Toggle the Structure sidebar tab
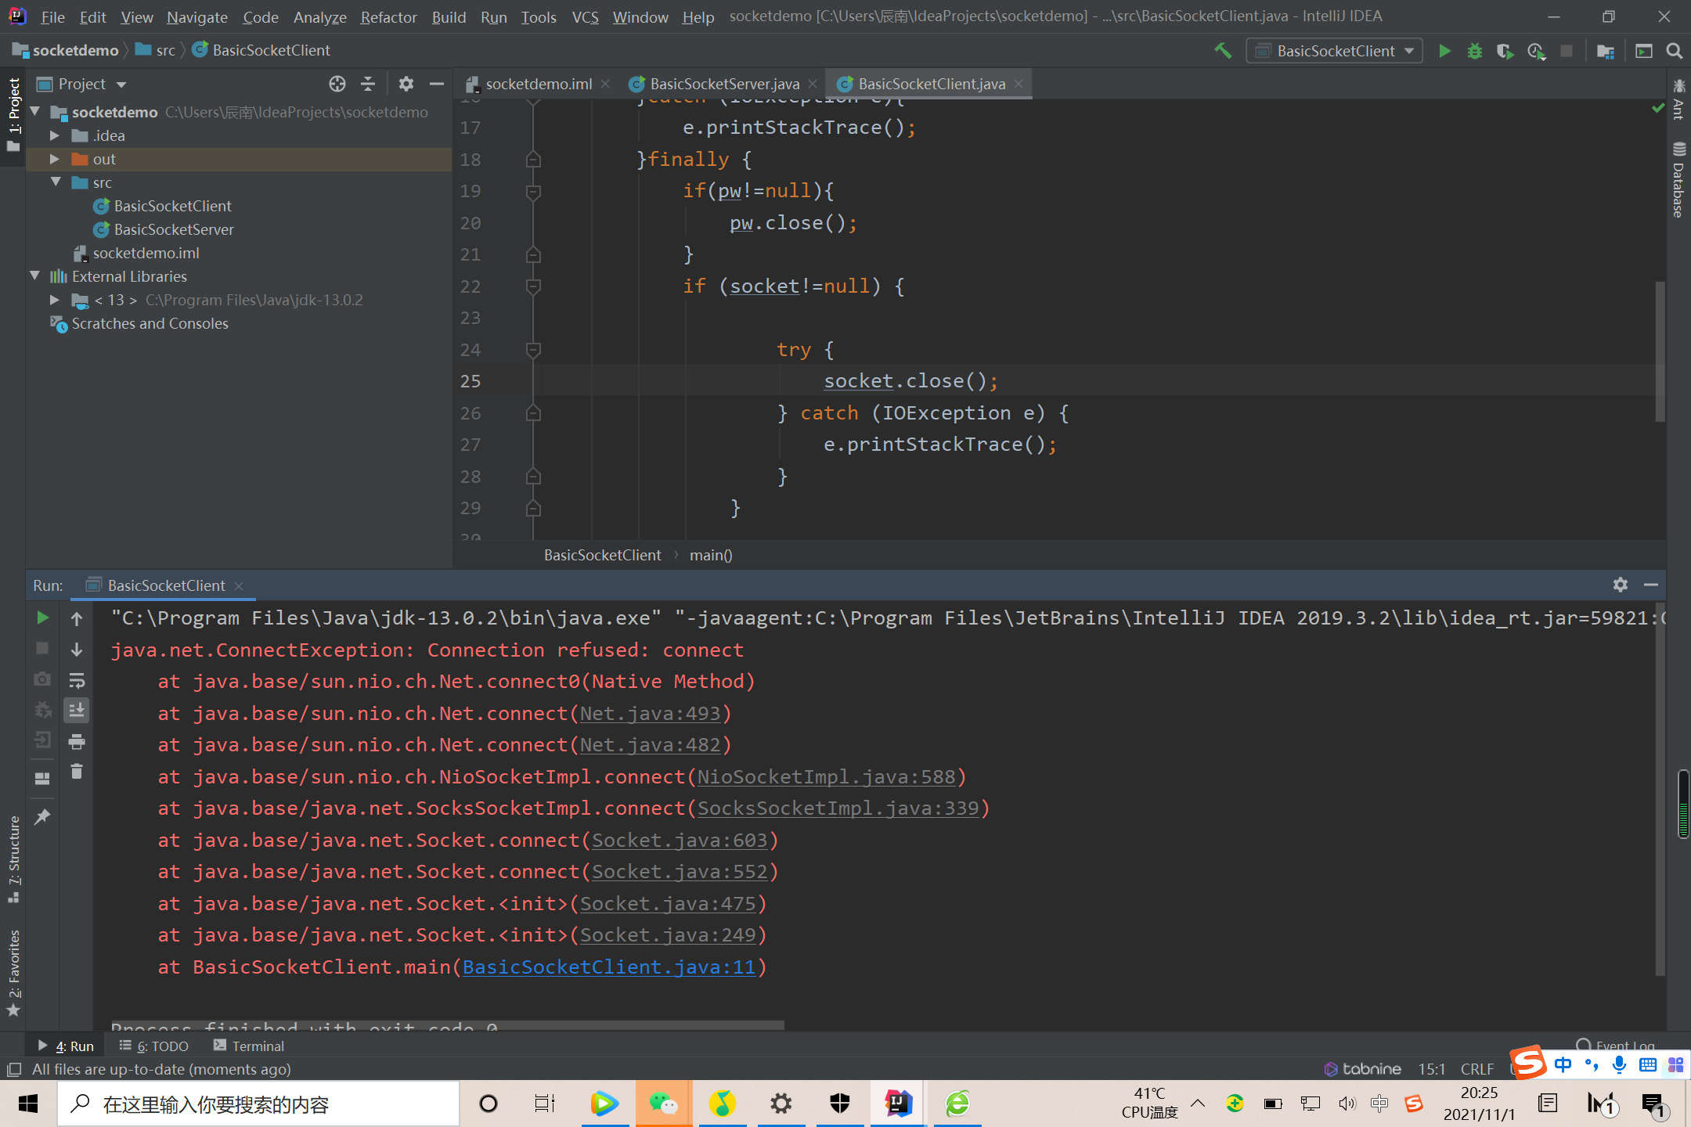 click(x=13, y=859)
